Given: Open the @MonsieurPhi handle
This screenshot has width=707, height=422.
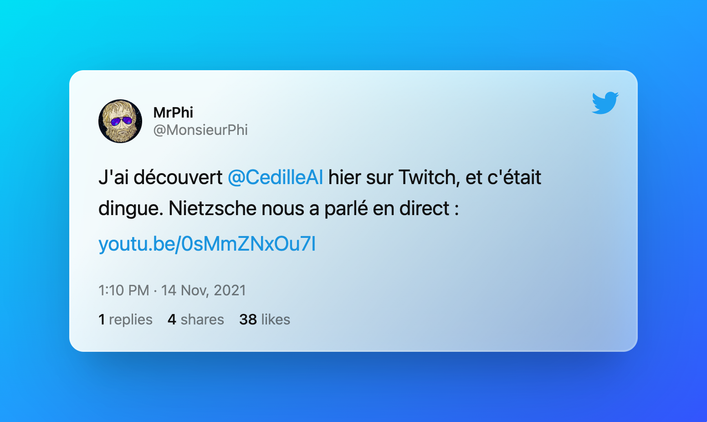Looking at the screenshot, I should (200, 130).
